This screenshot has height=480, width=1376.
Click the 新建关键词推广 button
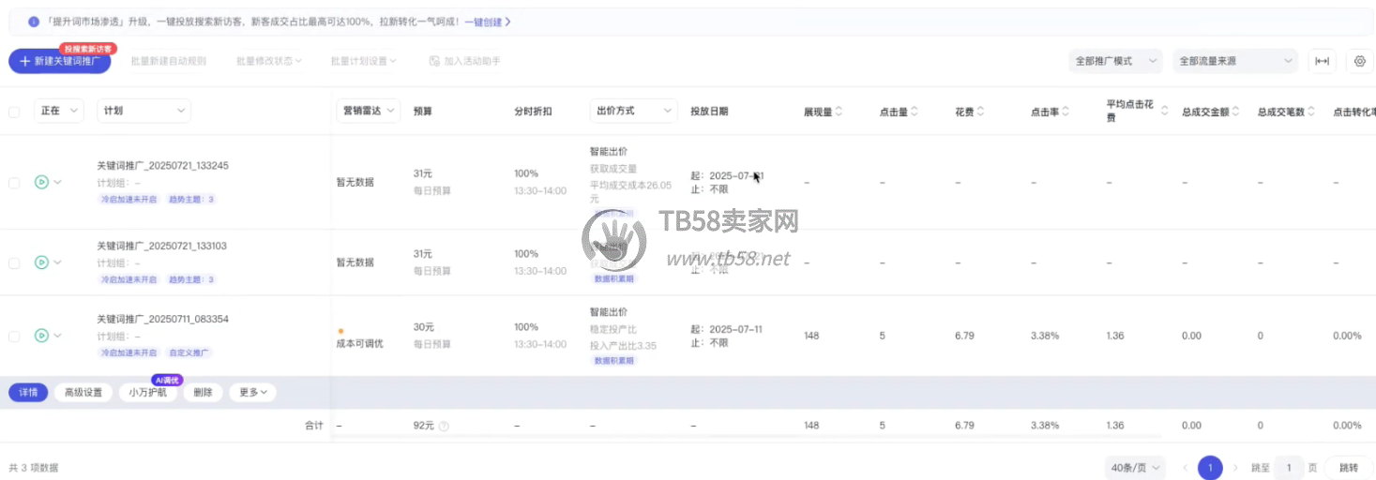coord(60,61)
